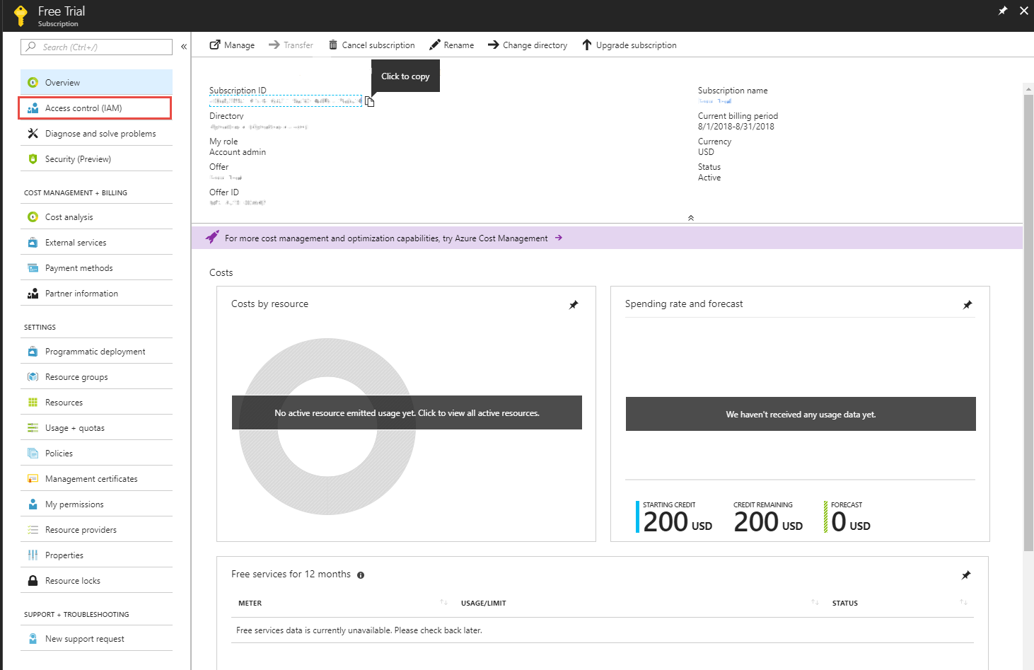The width and height of the screenshot is (1034, 670).
Task: Open Access control (IAM)
Action: click(95, 108)
